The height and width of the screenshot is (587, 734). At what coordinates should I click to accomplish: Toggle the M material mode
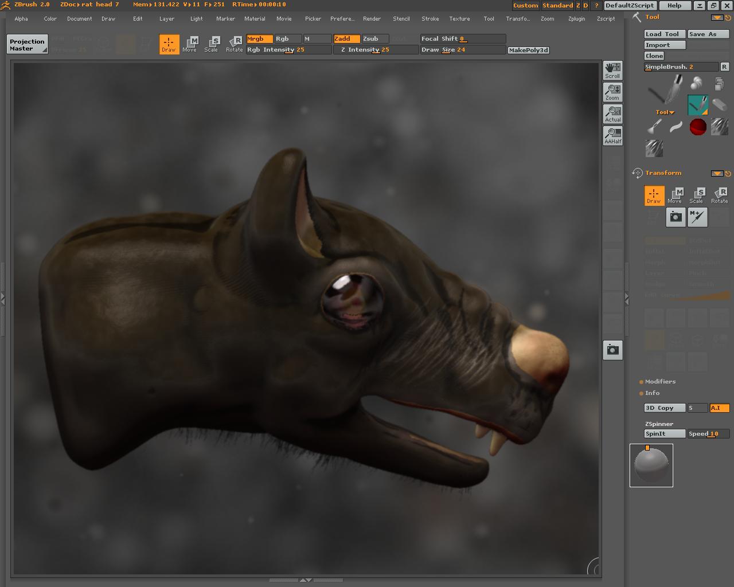click(x=317, y=39)
